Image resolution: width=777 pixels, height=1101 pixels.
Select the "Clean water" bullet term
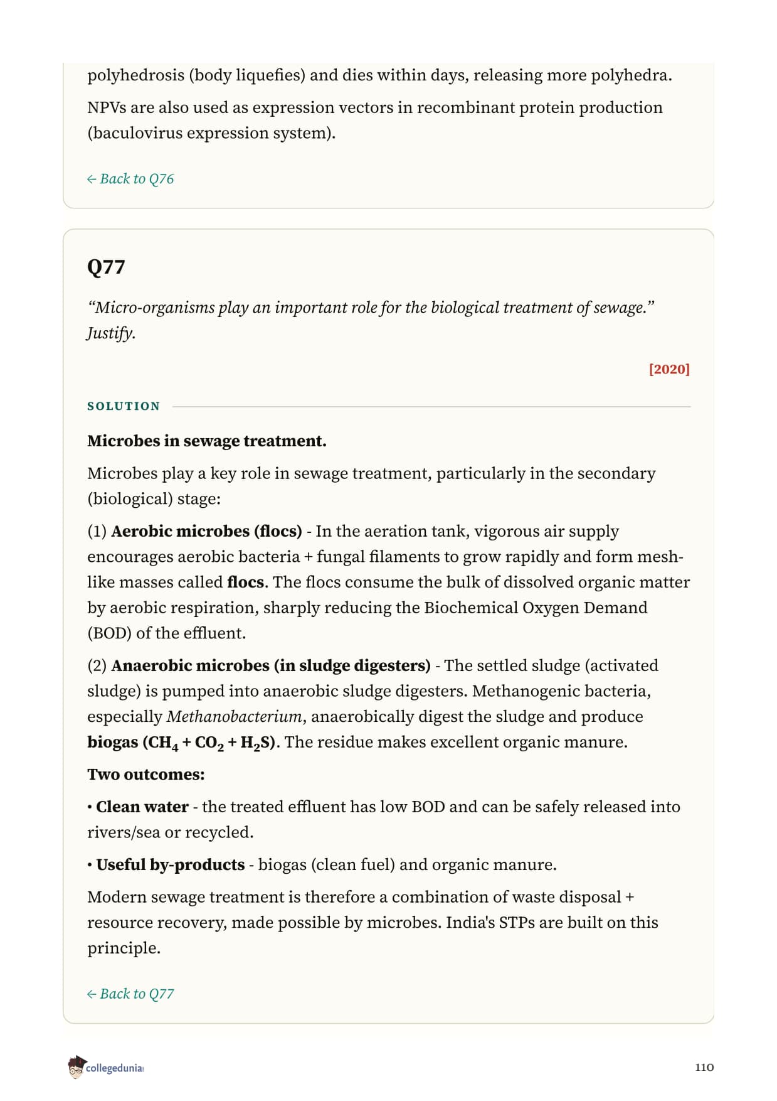coord(142,807)
